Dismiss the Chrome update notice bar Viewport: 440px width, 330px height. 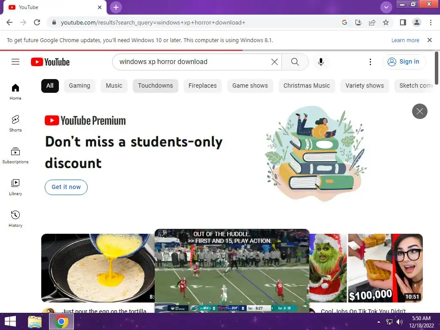coord(429,40)
